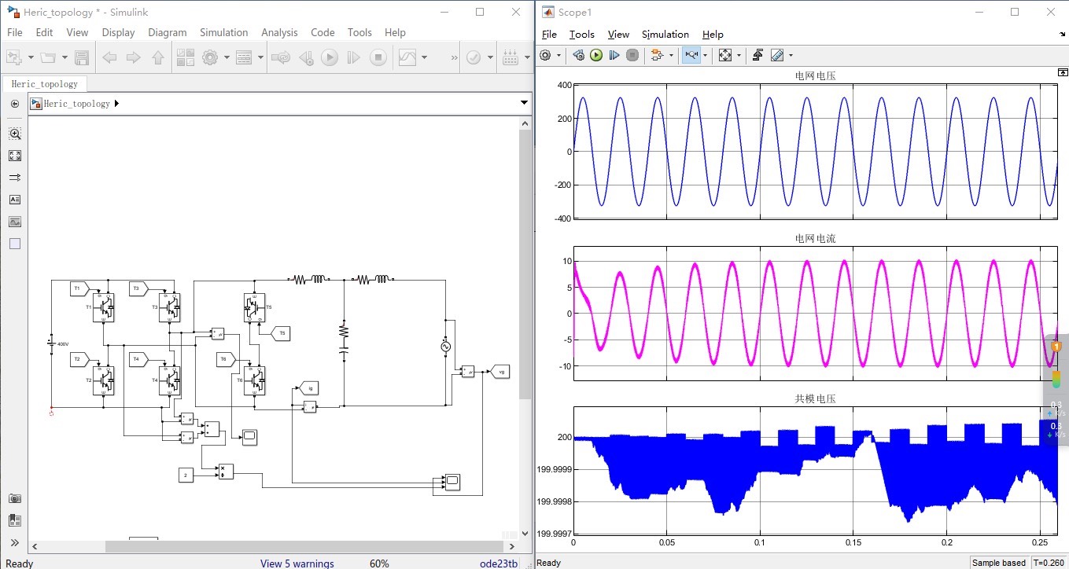
Task: Toggle the Model Browser palette icon
Action: (15, 520)
